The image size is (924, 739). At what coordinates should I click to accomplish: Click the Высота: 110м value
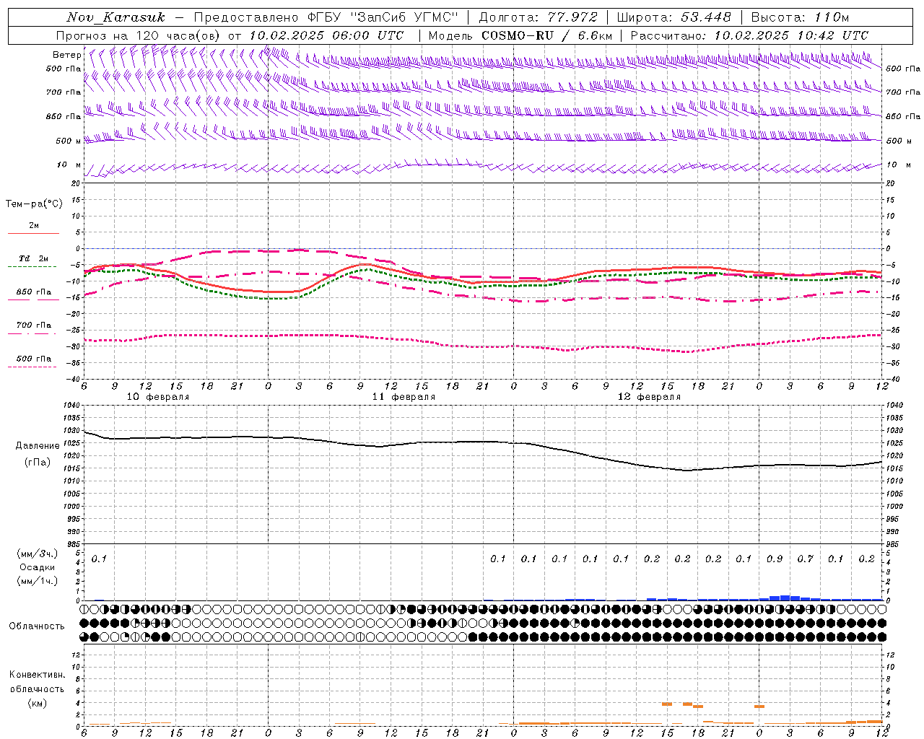tap(800, 17)
